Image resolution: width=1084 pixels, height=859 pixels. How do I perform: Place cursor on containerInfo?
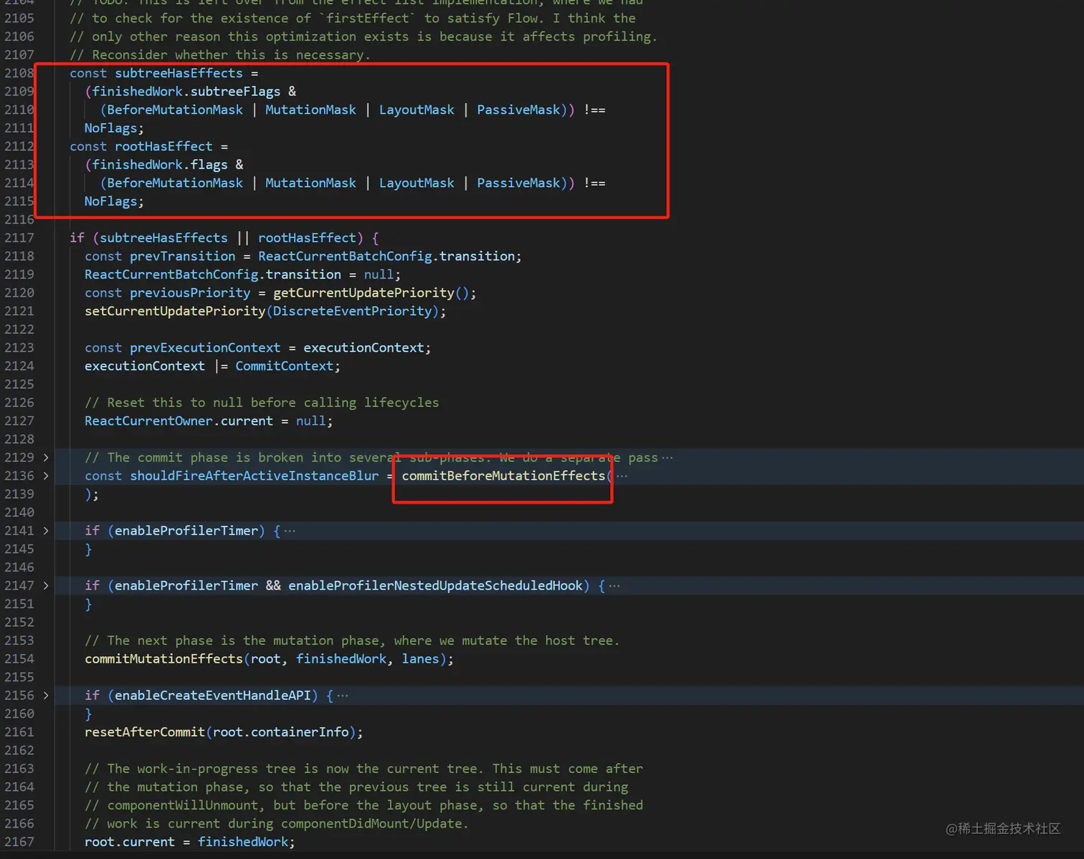coord(300,732)
